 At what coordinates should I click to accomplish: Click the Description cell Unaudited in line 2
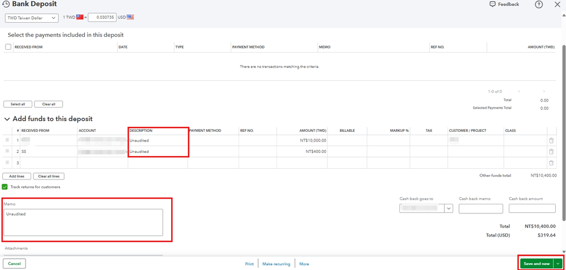(x=158, y=152)
